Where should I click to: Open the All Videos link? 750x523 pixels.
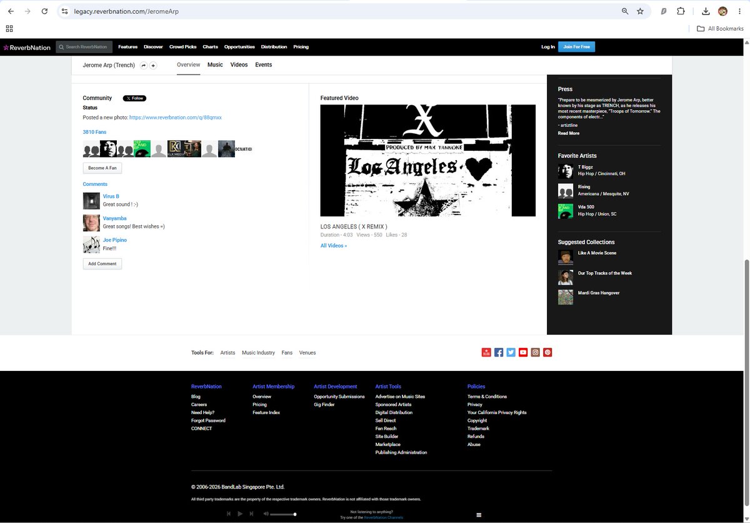click(x=334, y=246)
